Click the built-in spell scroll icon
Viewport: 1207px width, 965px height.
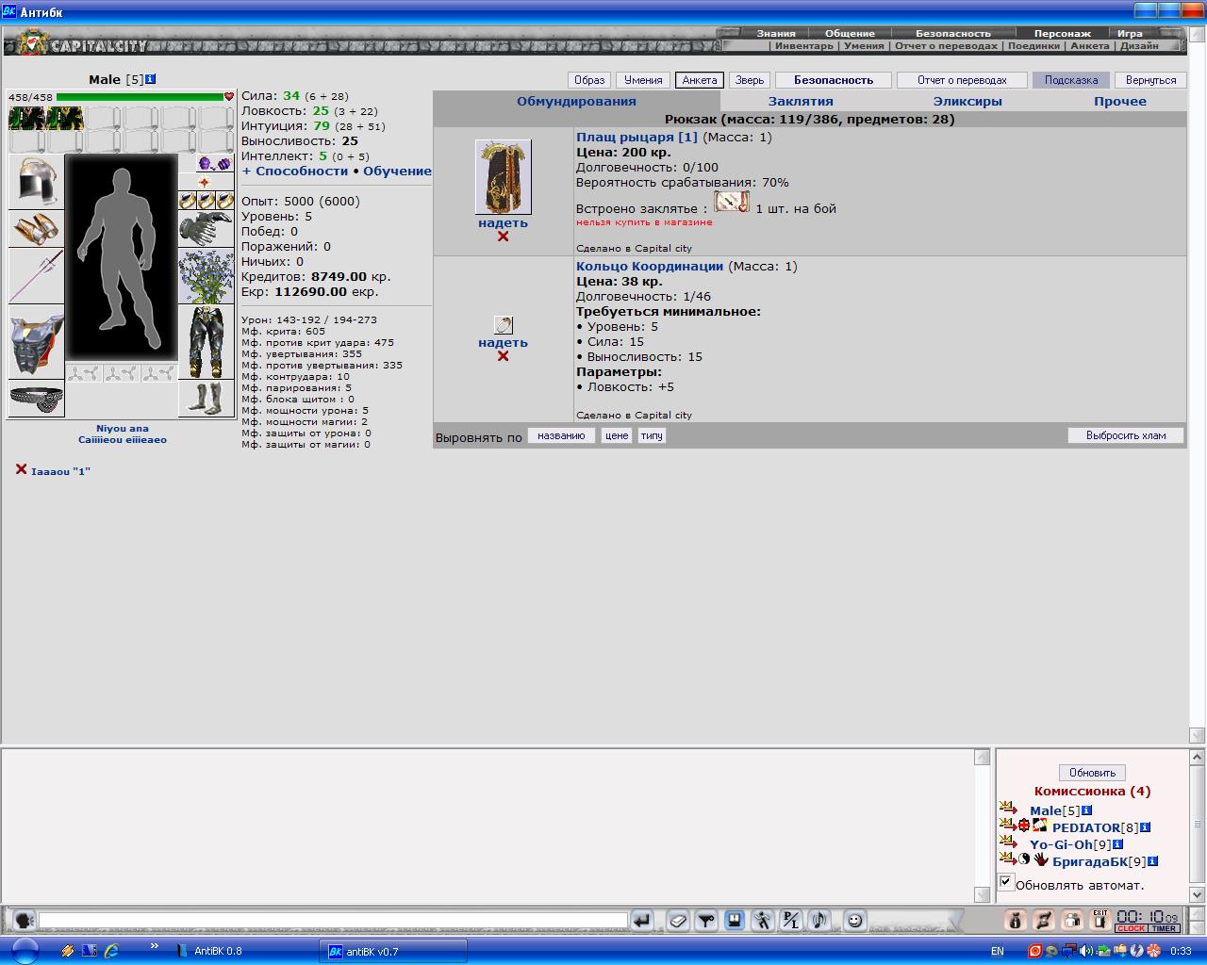732,202
